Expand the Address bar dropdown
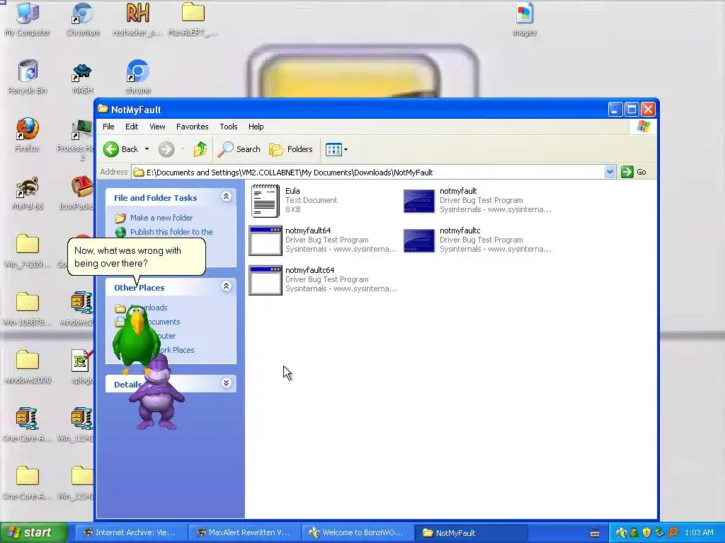The height and width of the screenshot is (543, 725). [x=610, y=173]
